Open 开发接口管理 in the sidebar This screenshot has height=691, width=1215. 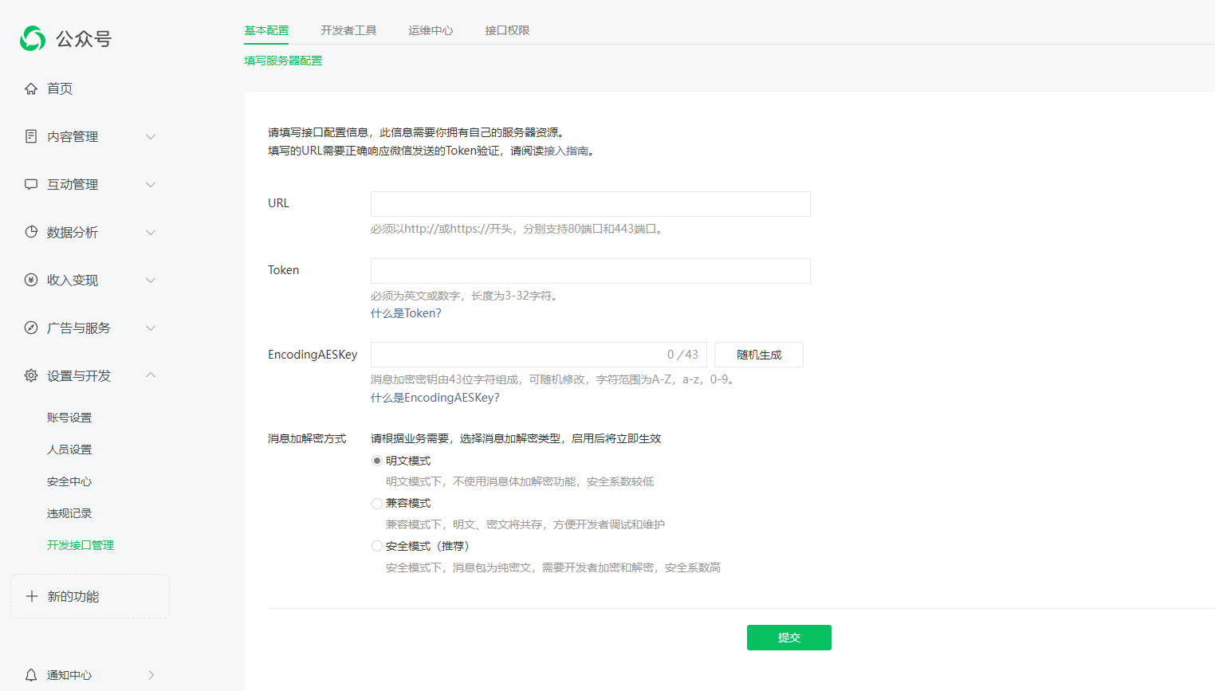tap(81, 545)
